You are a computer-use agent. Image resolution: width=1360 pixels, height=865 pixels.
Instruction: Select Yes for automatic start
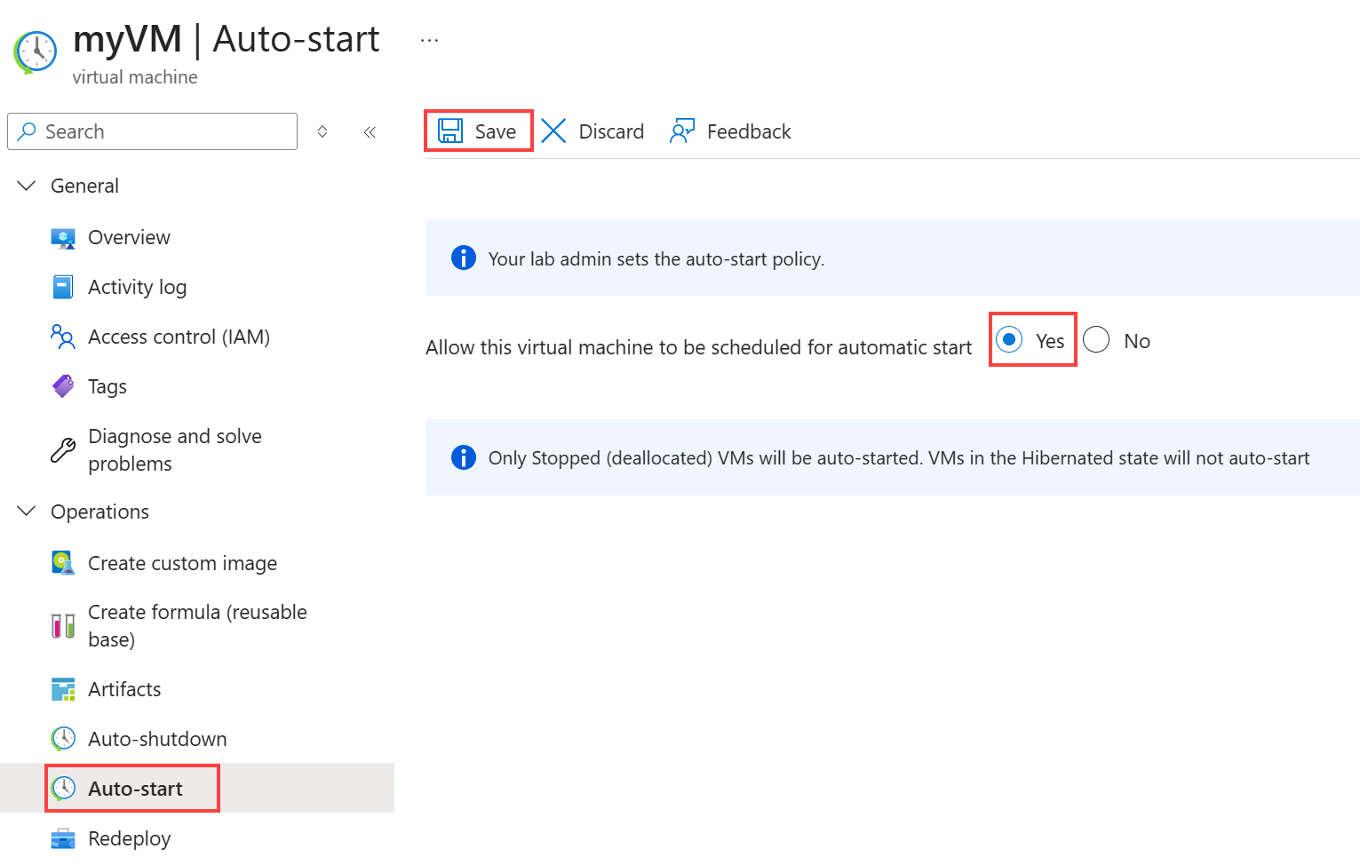pyautogui.click(x=1009, y=340)
